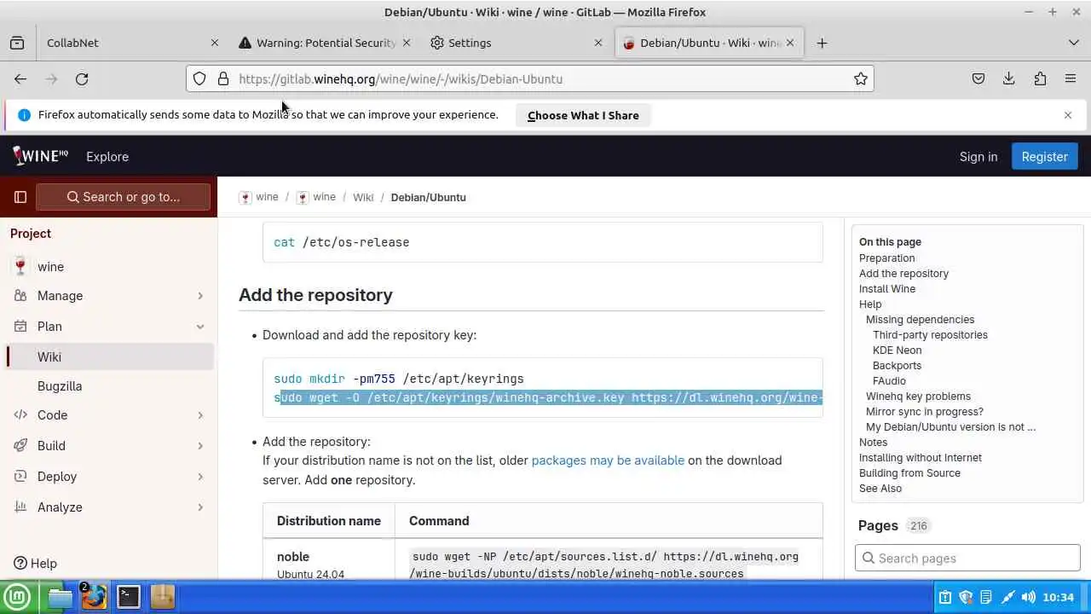View site security padlock info
Screen dimensions: 1091x614
tap(223, 78)
